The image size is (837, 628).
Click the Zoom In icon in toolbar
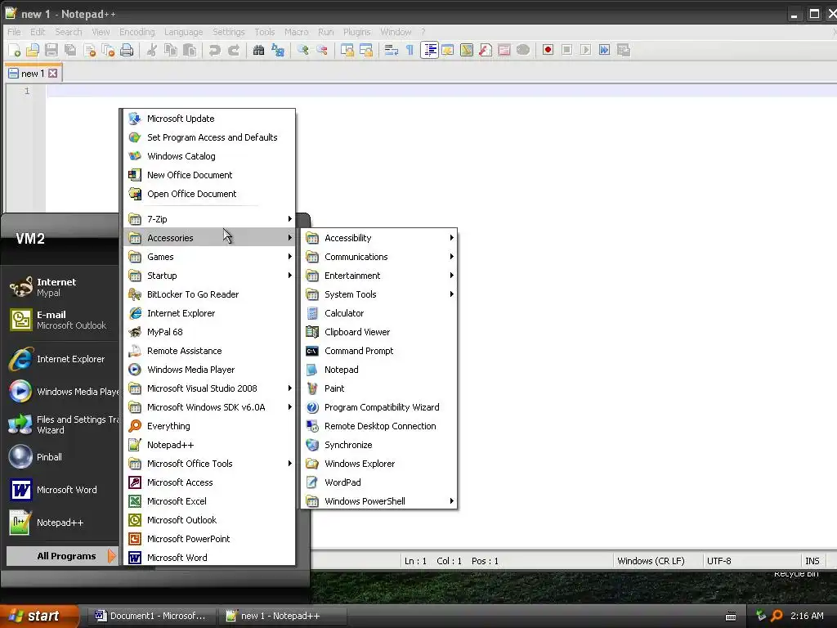pos(303,50)
